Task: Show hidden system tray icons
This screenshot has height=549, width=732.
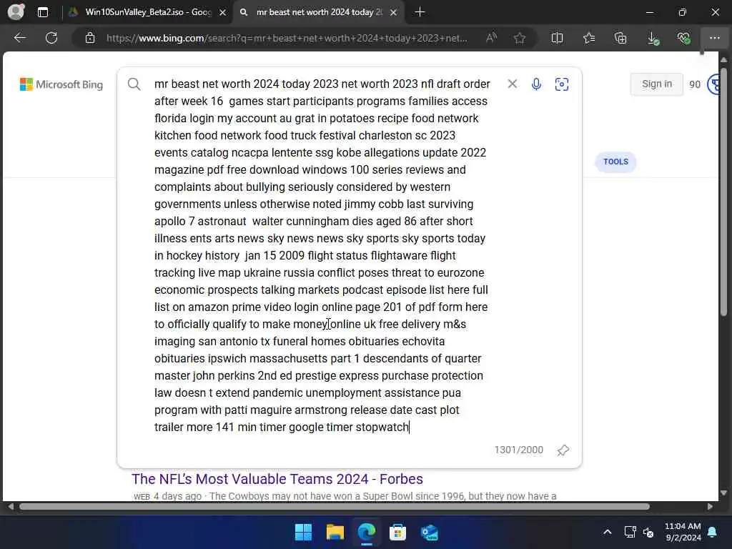Action: tap(608, 532)
